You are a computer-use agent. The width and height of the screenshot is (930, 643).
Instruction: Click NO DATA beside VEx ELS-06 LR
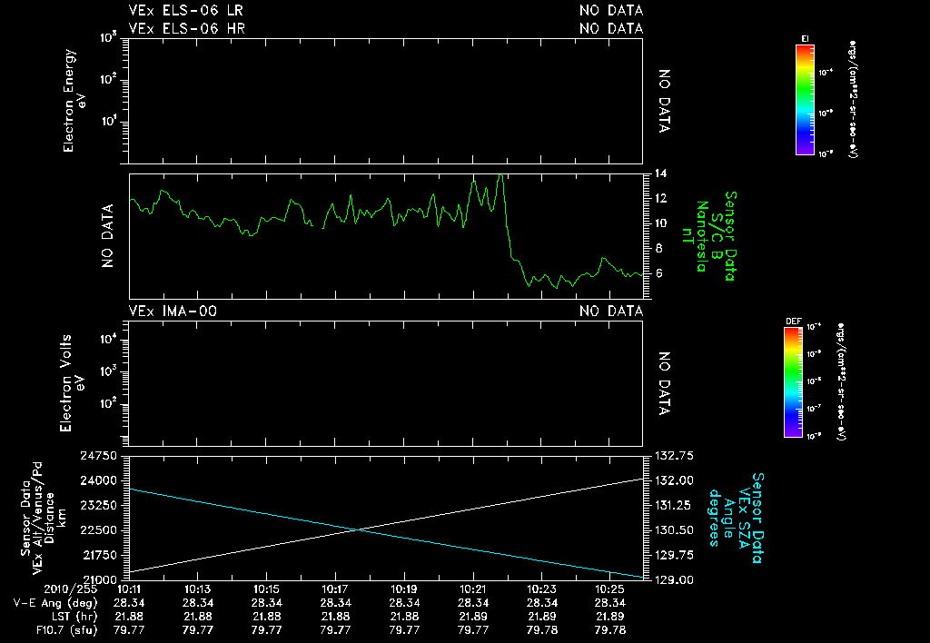pos(611,10)
